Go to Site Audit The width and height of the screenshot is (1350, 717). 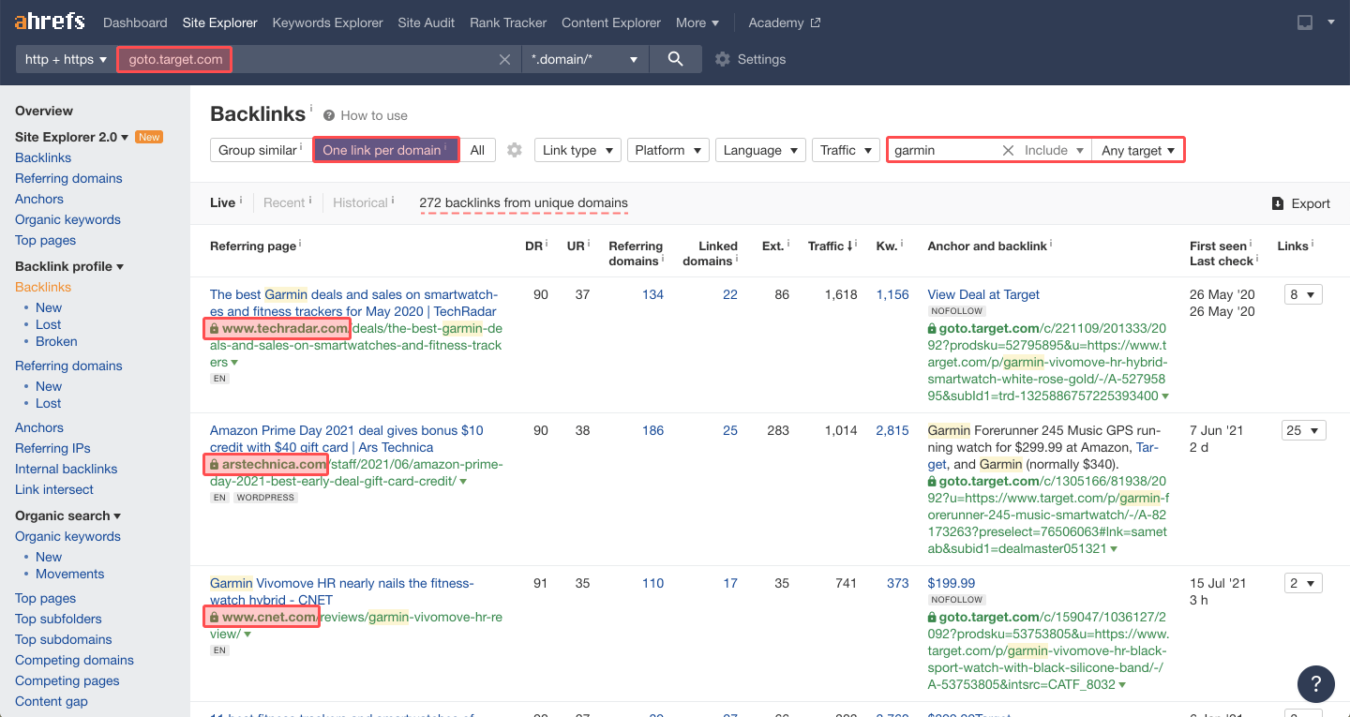tap(427, 22)
